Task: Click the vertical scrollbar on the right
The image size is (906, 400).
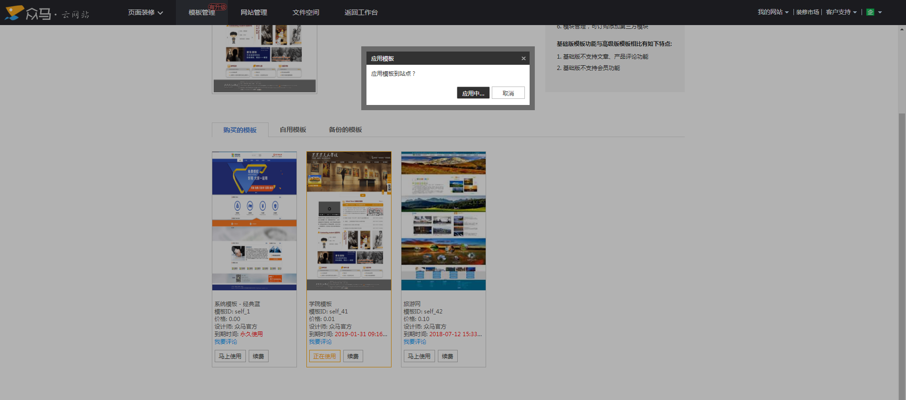Action: point(902,256)
